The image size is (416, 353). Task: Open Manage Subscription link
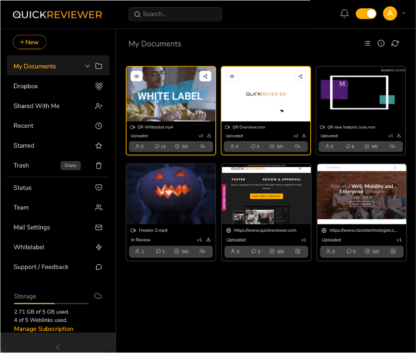44,329
